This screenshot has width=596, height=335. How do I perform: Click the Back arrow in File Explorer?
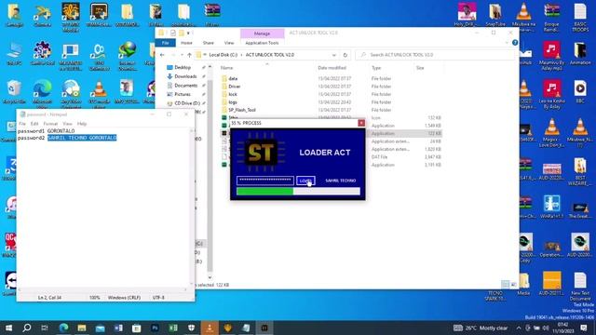(x=162, y=55)
